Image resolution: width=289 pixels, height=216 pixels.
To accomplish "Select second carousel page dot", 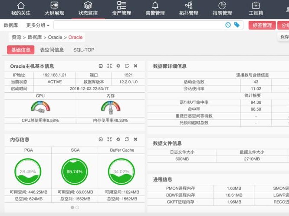I will 77,207.
